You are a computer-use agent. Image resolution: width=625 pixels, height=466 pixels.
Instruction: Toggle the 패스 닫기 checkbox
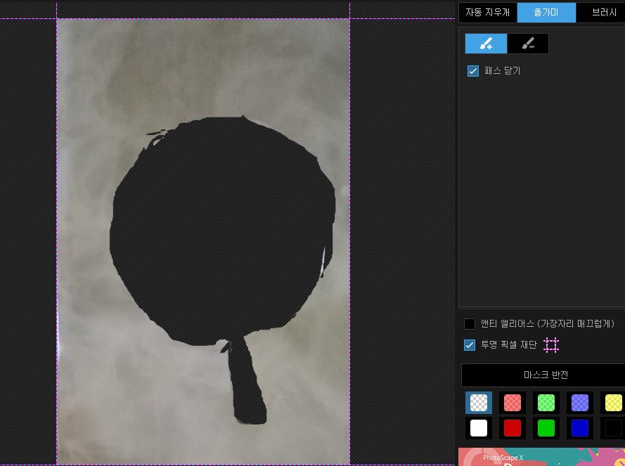[472, 71]
